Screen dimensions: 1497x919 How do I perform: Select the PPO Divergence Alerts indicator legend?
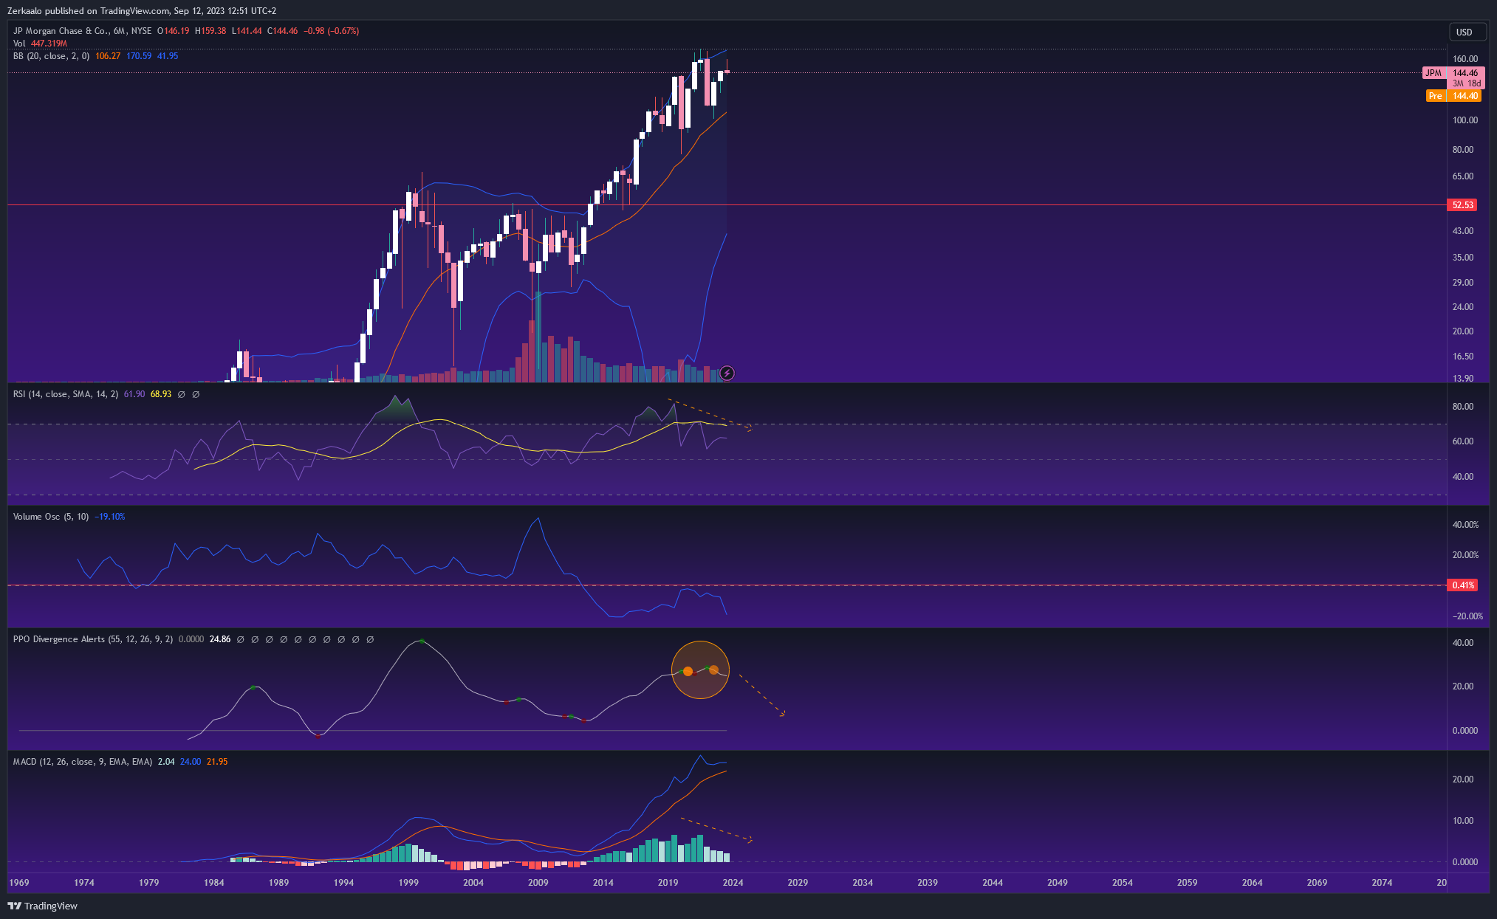tap(93, 639)
